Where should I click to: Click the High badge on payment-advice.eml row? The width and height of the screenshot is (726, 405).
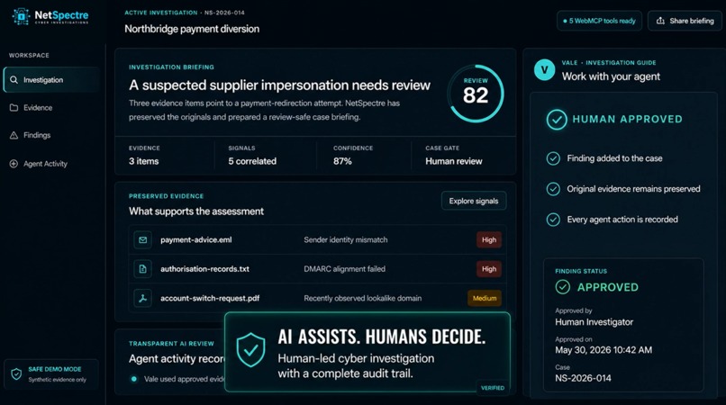(489, 239)
